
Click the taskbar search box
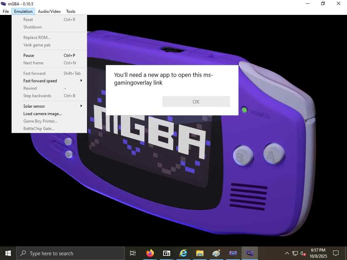[x=70, y=253]
